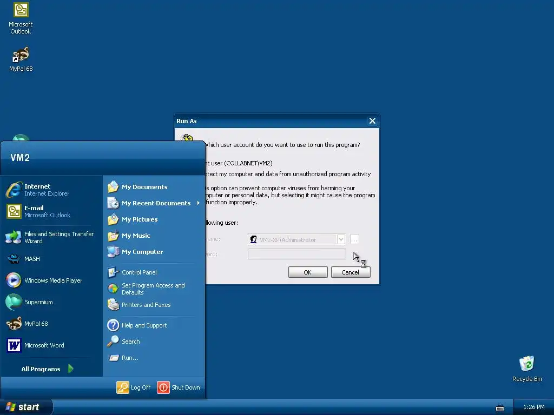Launch Internet Explorer from the Start menu
The height and width of the screenshot is (415, 554).
[51, 190]
